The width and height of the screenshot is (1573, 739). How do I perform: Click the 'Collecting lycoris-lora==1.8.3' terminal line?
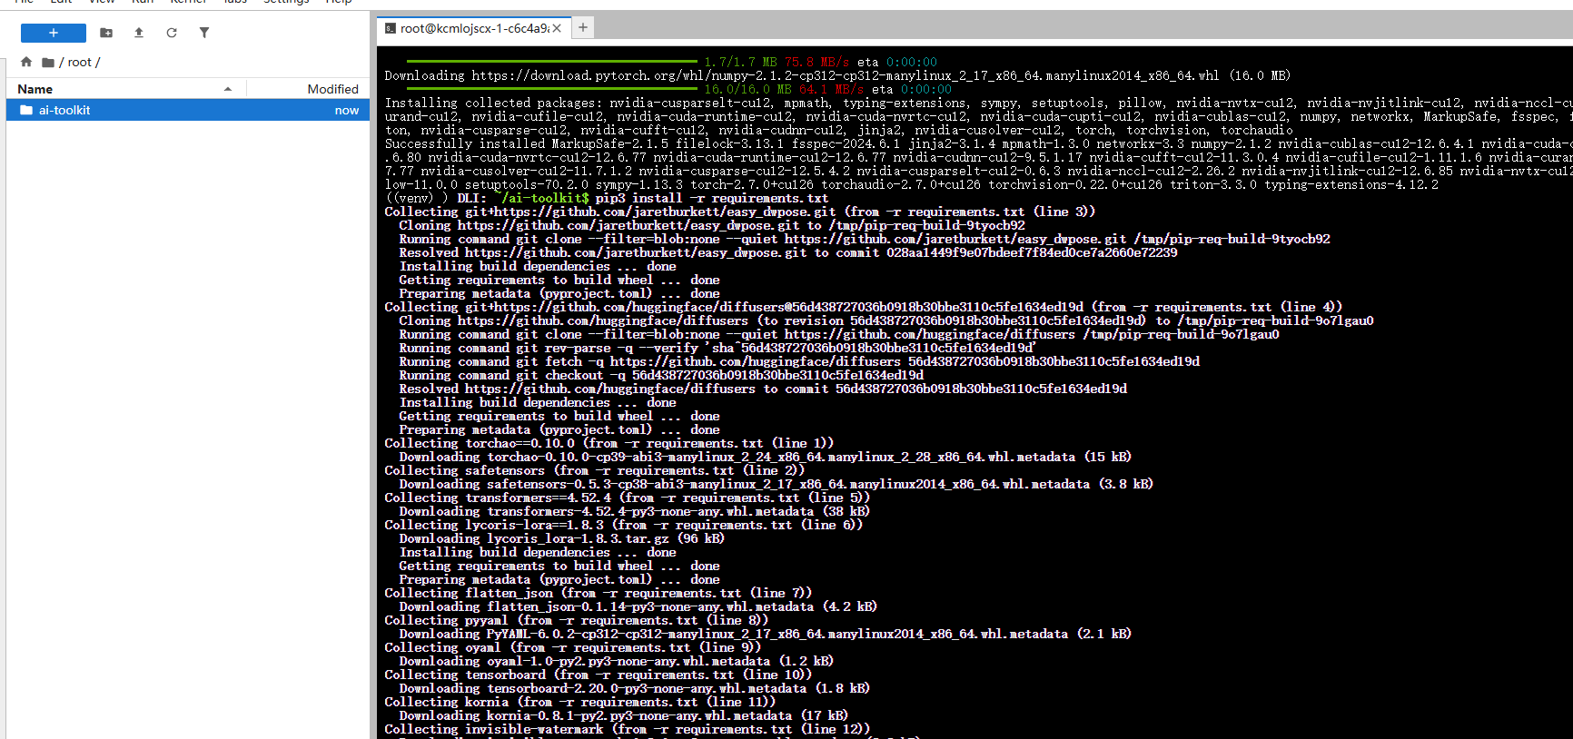point(623,525)
